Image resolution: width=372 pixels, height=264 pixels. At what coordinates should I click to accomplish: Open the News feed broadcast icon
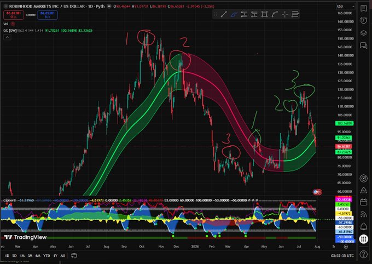click(x=363, y=214)
